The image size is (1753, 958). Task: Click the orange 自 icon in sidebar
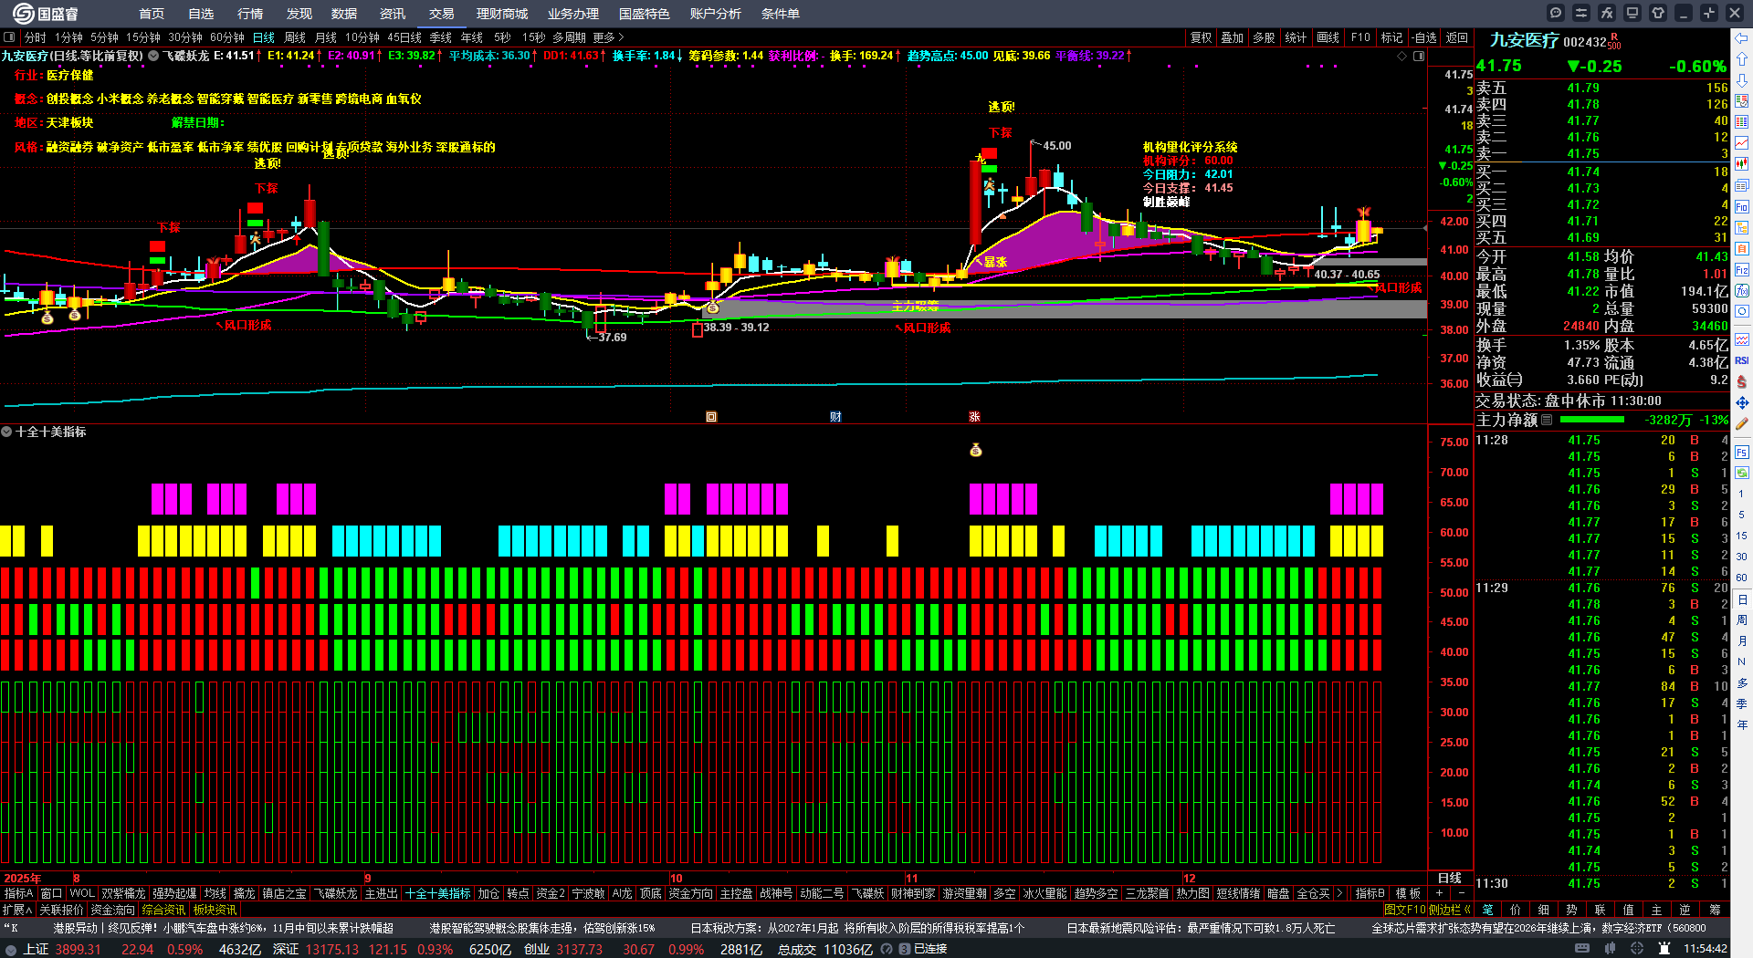pos(1742,249)
